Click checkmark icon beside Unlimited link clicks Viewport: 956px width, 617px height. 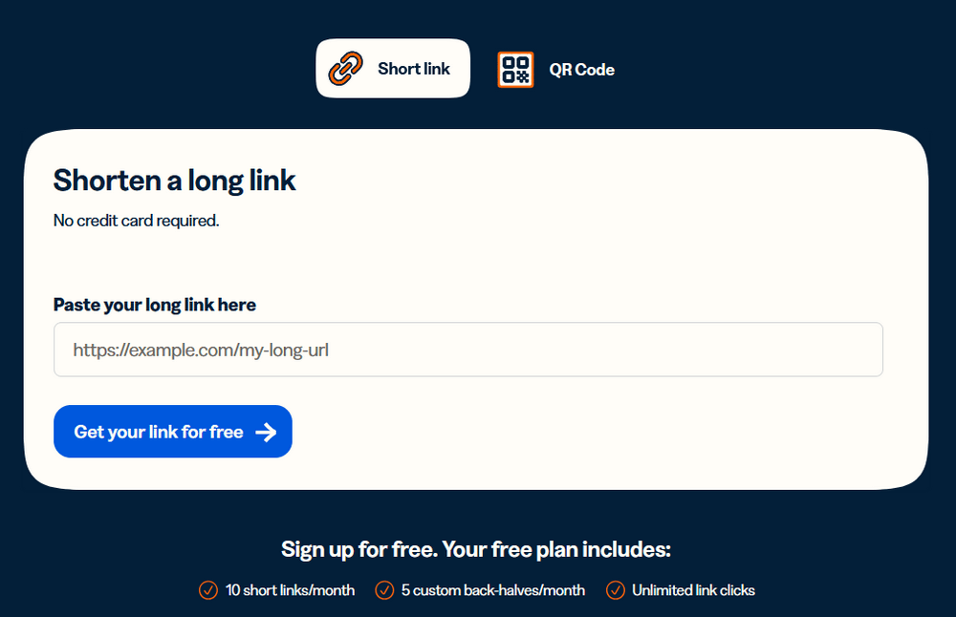pyautogui.click(x=615, y=590)
